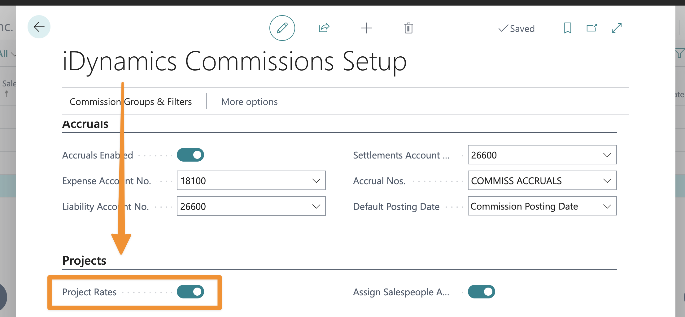Open the Accrual Nos. dropdown arrow
Image resolution: width=685 pixels, height=317 pixels.
click(x=607, y=181)
